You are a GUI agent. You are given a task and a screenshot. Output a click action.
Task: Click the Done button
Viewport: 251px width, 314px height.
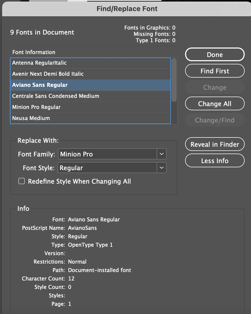tap(215, 54)
